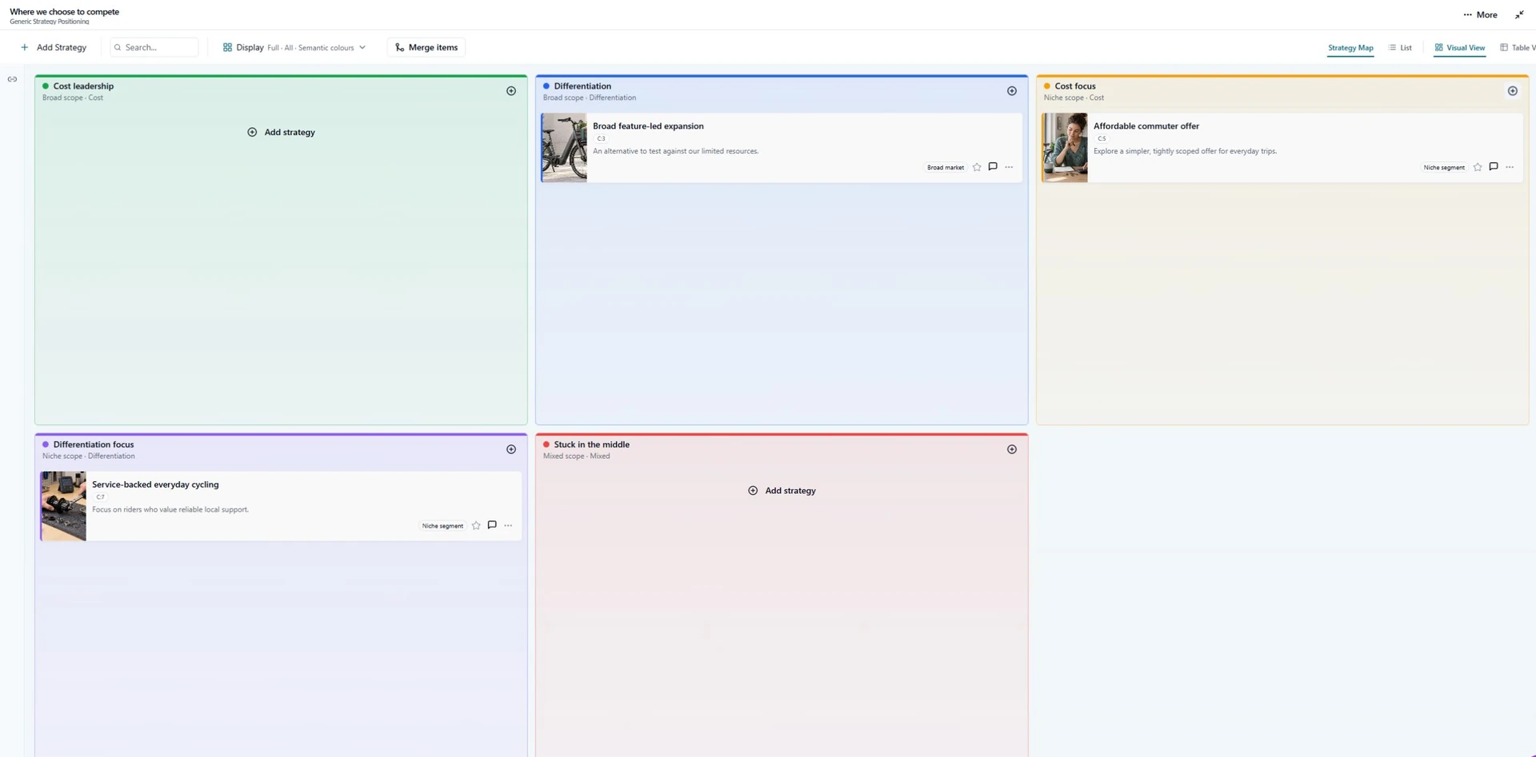
Task: Click plus icon in Differentiation header
Action: tap(1012, 91)
